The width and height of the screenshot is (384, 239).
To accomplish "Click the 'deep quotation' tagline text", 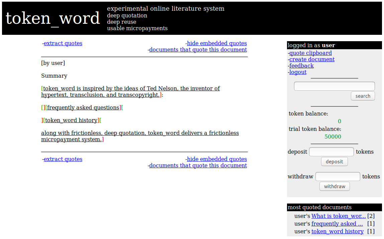I will [127, 15].
